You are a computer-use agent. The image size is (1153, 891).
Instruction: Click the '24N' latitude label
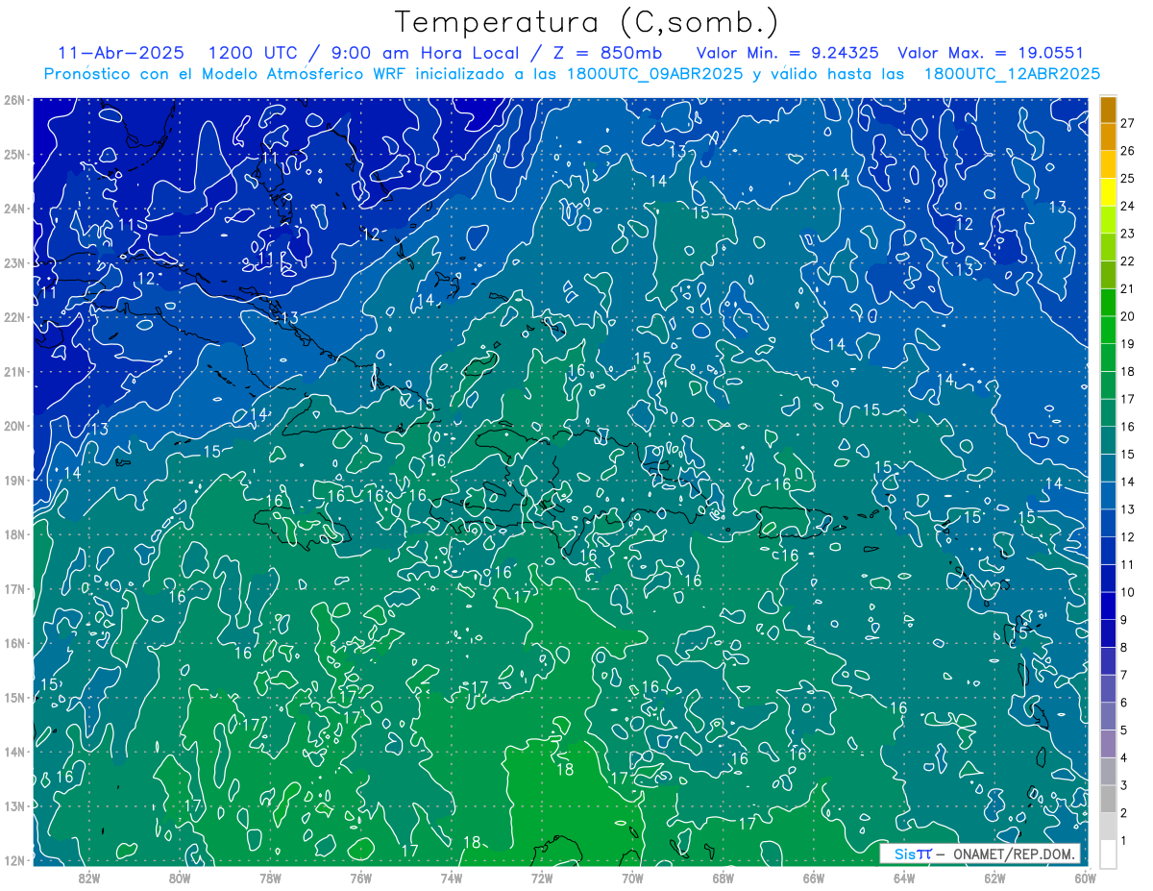(13, 209)
